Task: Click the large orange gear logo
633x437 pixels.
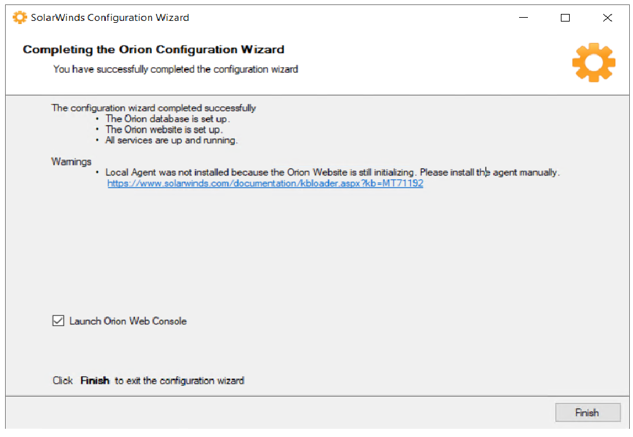Action: tap(594, 62)
